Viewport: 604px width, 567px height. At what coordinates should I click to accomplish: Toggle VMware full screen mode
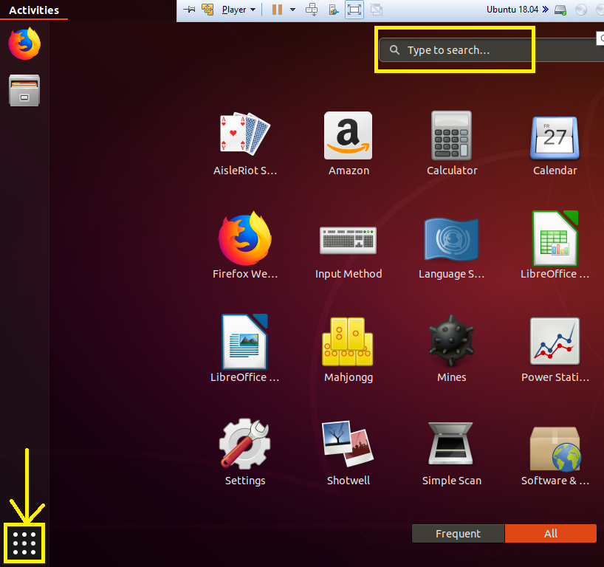point(354,10)
